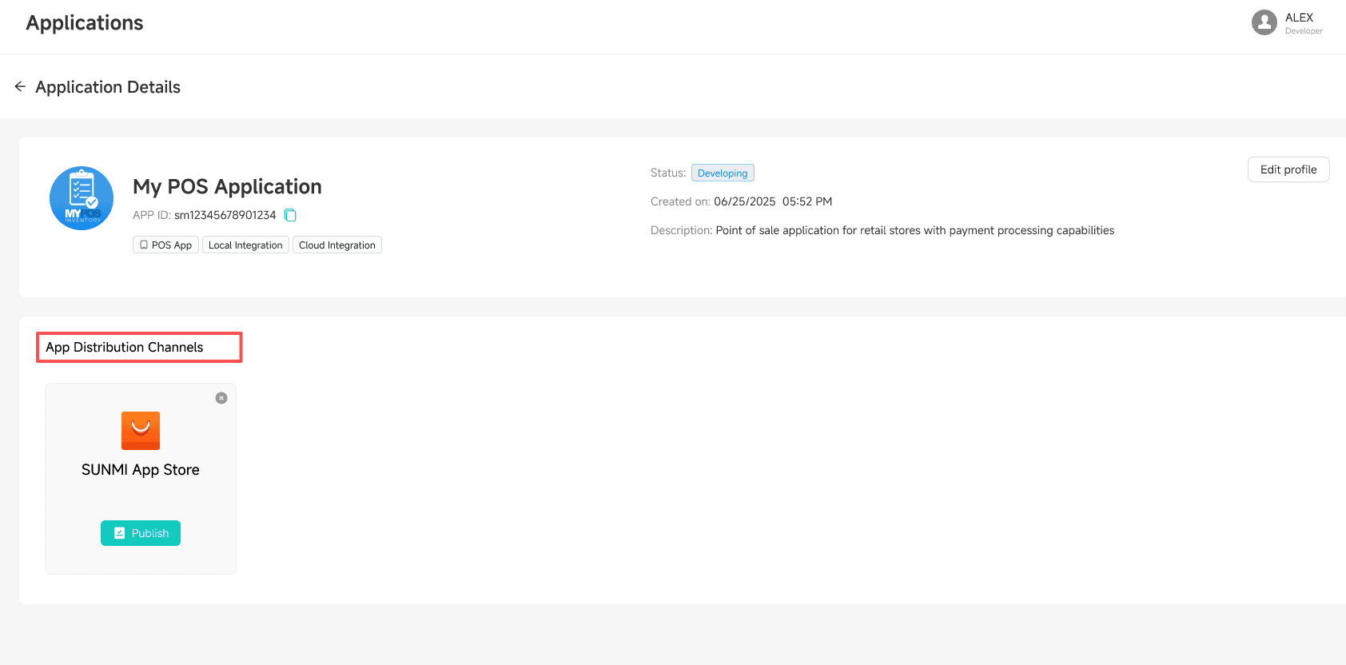Select the APP ID value sm12345678901234
The image size is (1346, 665).
225,215
